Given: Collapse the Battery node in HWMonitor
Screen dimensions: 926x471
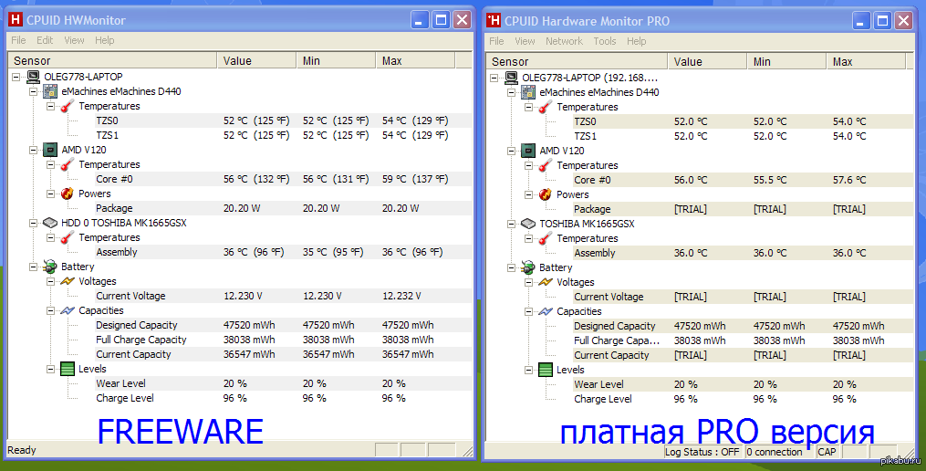Looking at the screenshot, I should pos(33,267).
